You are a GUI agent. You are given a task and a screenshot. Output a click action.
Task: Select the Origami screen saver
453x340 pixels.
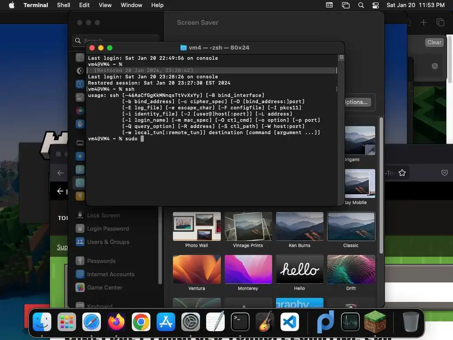[x=360, y=140]
